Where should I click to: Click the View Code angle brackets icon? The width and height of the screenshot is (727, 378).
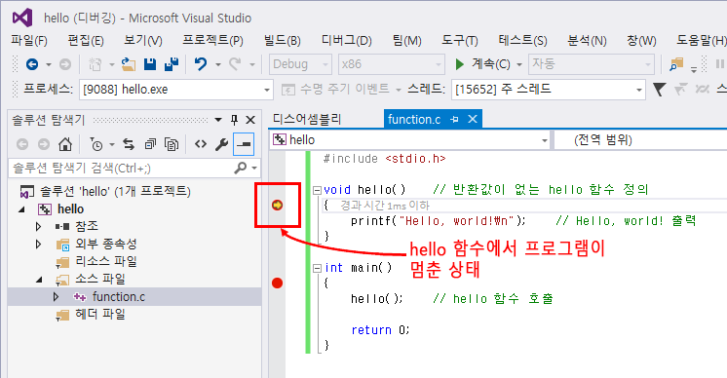201,144
